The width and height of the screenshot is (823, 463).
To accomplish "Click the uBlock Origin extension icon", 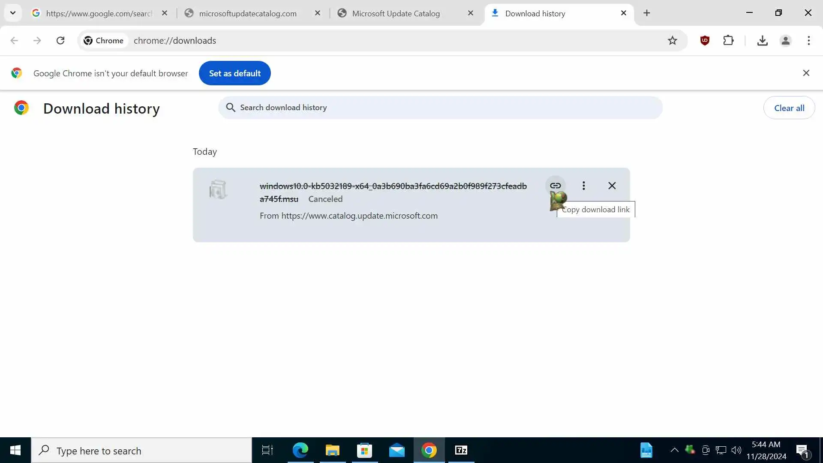I will click(705, 41).
